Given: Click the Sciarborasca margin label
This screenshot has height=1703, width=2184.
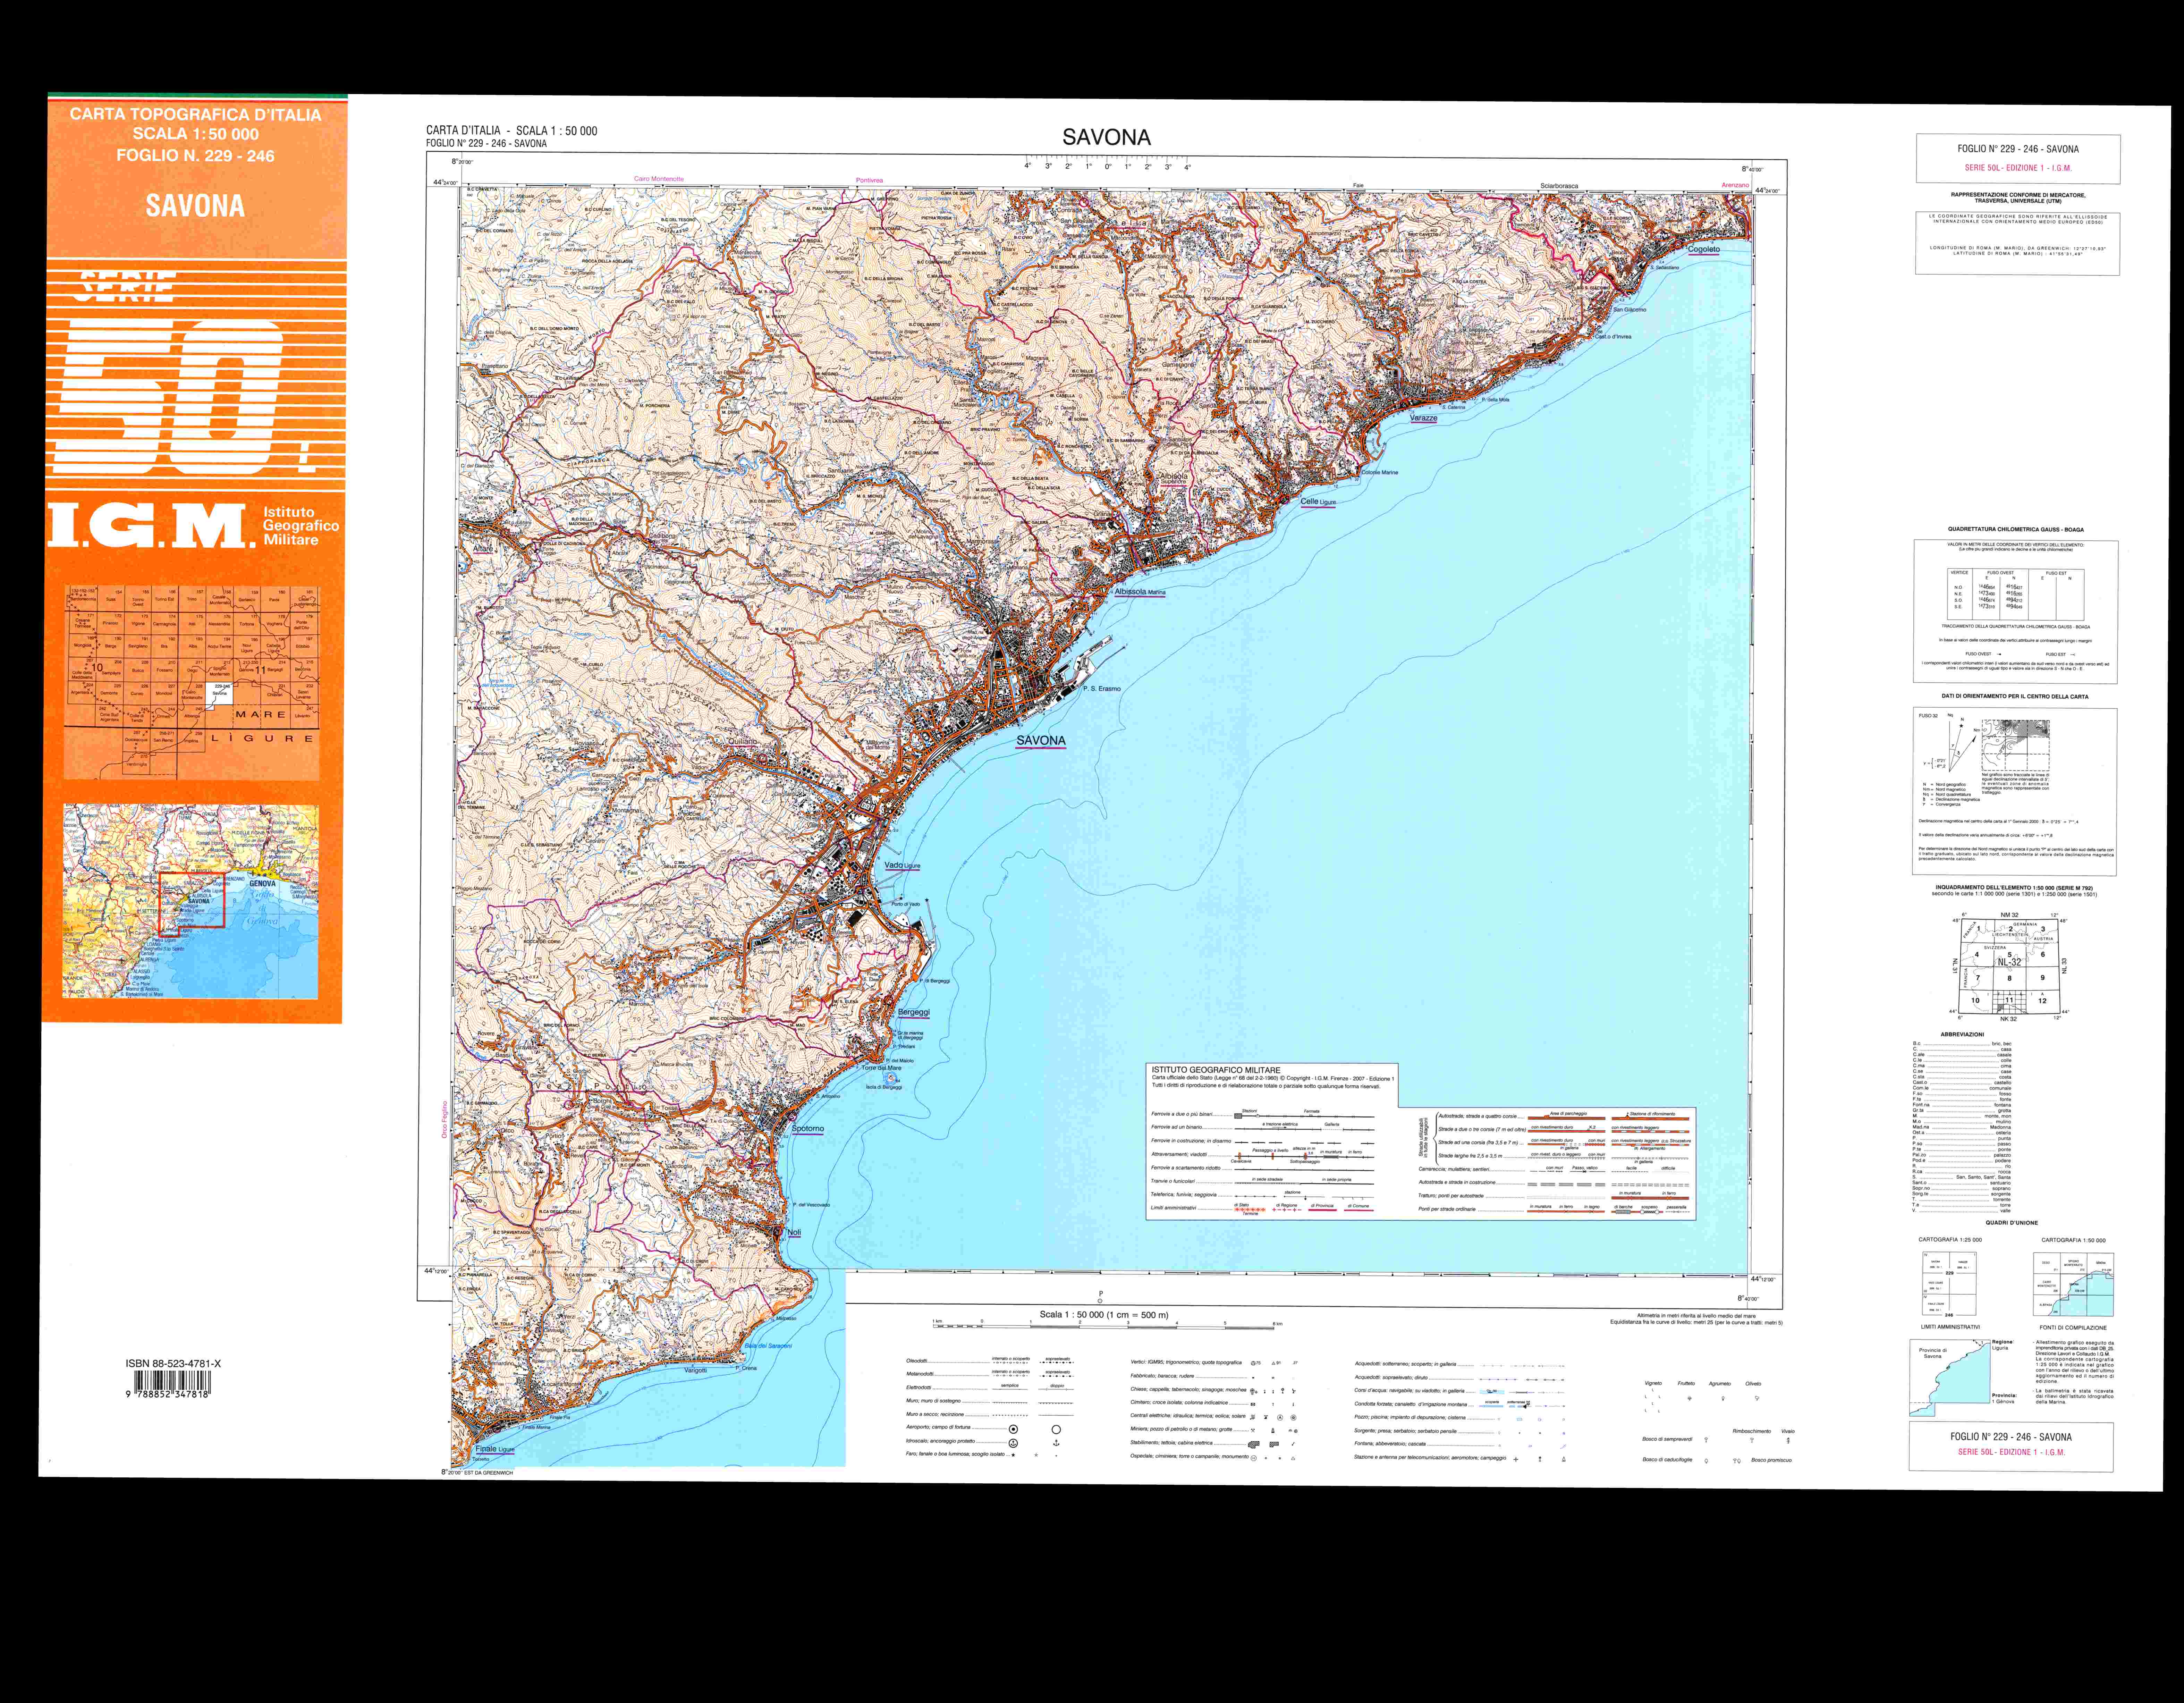Looking at the screenshot, I should click(1559, 186).
